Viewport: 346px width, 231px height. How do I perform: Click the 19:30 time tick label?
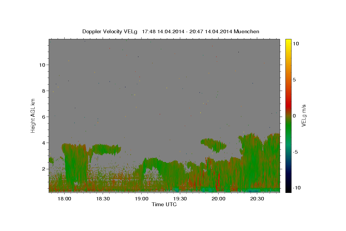pyautogui.click(x=180, y=199)
